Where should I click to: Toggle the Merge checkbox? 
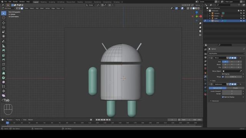tap(223, 77)
